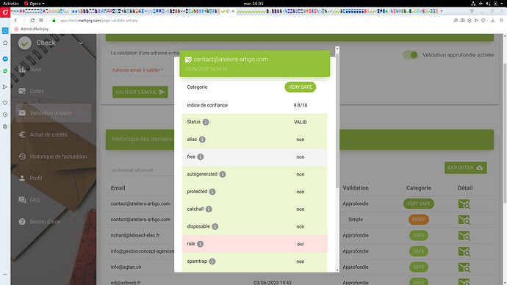Click the Opera WhatsApp sidebar icon
507x285 pixels.
5,71
